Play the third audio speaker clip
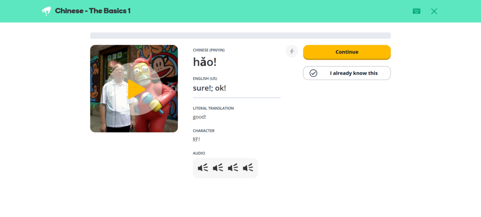Viewport: 481px width, 217px height. point(233,168)
